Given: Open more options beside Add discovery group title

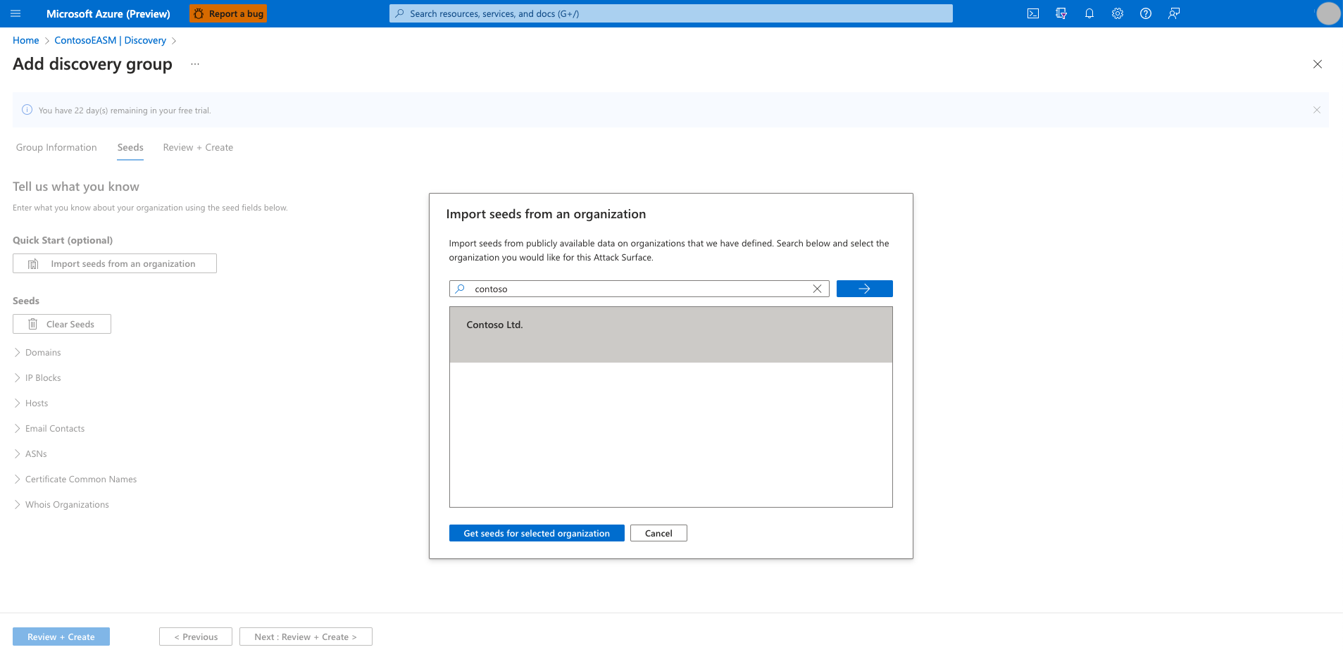Looking at the screenshot, I should (x=194, y=63).
